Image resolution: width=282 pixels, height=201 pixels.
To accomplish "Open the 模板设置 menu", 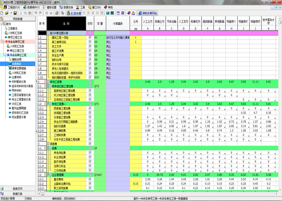I will pyautogui.click(x=49, y=7).
